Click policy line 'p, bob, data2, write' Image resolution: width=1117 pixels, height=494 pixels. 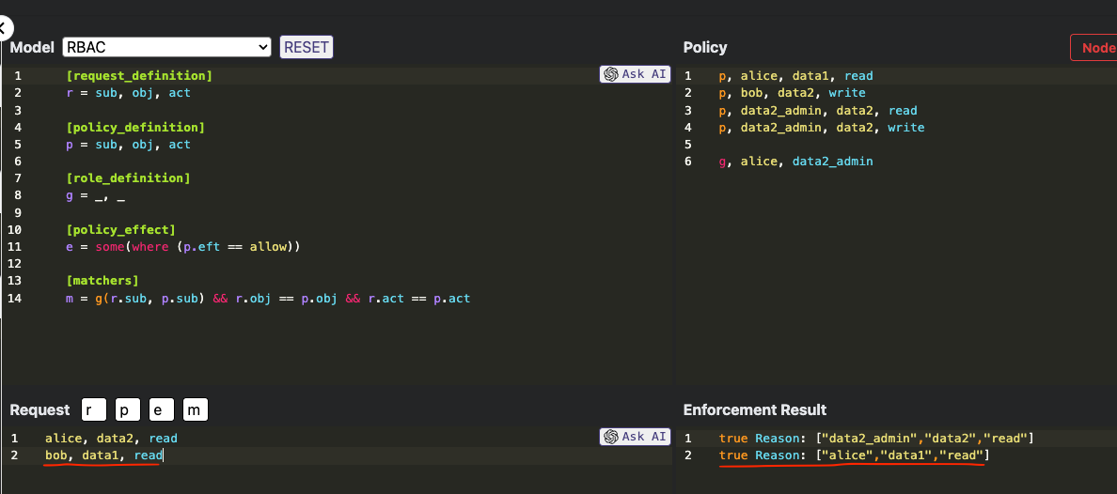click(x=793, y=93)
